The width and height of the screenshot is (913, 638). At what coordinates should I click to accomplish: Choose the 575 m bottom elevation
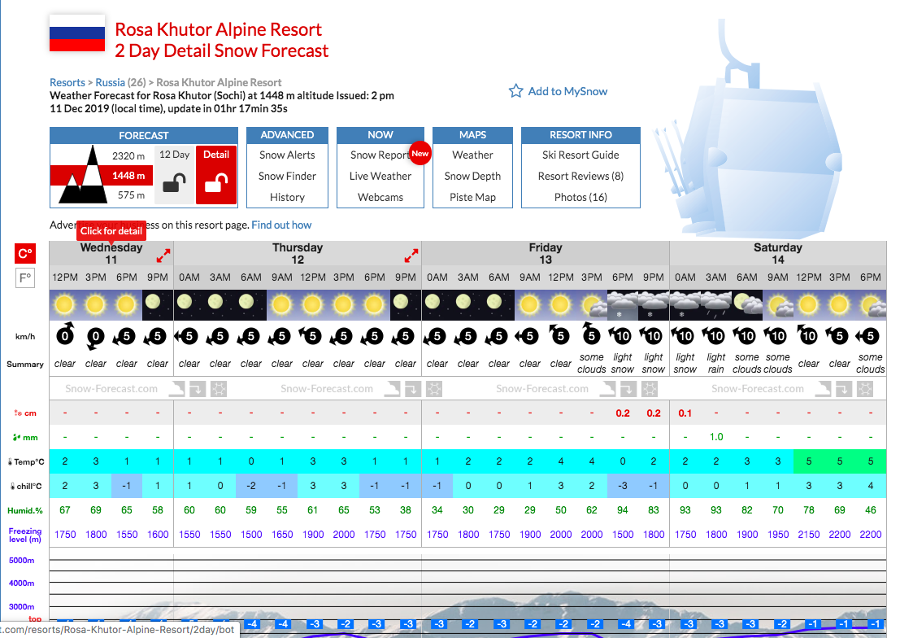[x=131, y=194]
